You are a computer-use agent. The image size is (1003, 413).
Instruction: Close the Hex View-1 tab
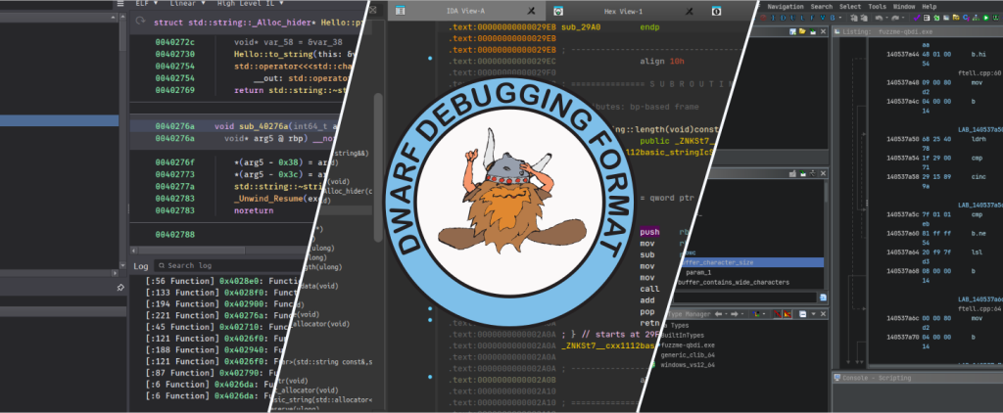(x=691, y=11)
